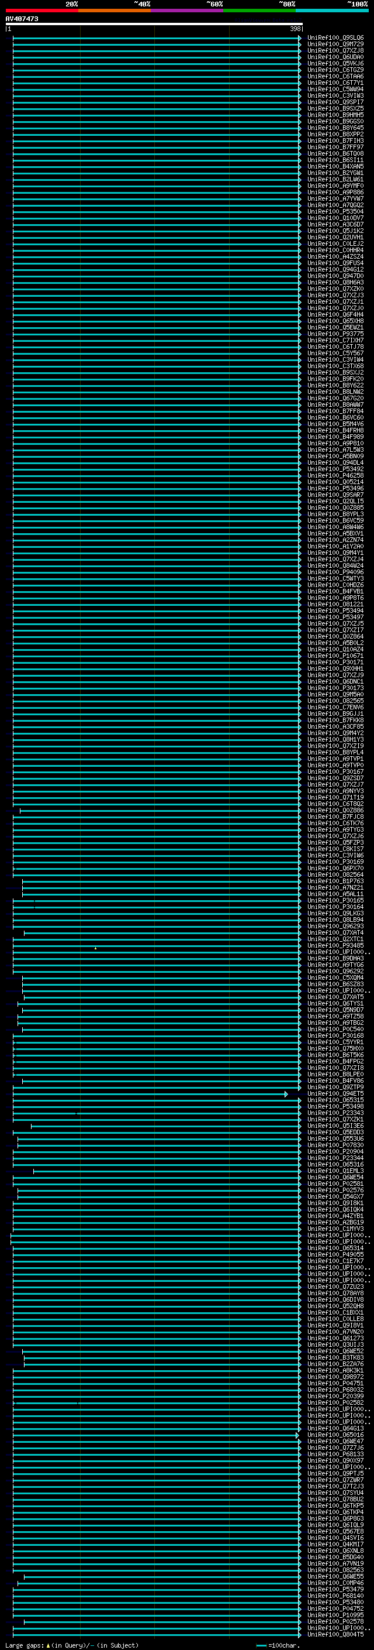Screen dimensions: 374x1650
Task: Select the query name AV407473
Action: (x=22, y=19)
